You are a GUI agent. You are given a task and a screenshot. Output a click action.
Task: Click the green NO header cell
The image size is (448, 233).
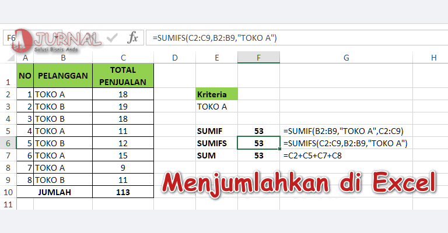(25, 76)
